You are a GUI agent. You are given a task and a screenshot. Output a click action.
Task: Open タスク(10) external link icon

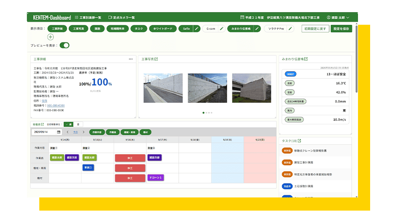coord(299,141)
